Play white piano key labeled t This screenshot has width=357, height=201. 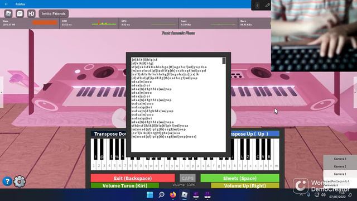(167, 165)
